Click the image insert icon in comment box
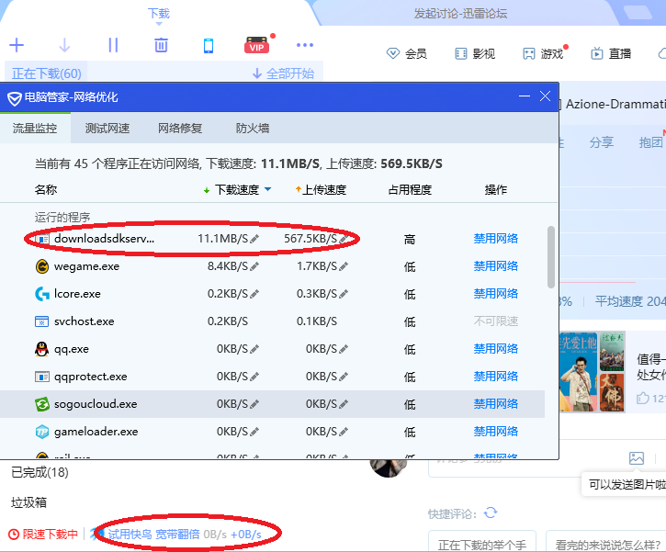The height and width of the screenshot is (552, 666). 637,457
